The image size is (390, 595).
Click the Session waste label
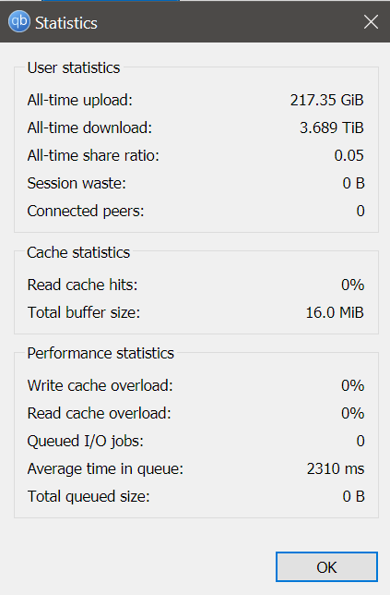[x=77, y=183]
